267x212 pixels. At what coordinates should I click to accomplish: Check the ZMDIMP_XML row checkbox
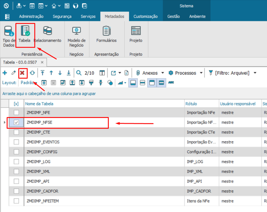[x=16, y=172]
